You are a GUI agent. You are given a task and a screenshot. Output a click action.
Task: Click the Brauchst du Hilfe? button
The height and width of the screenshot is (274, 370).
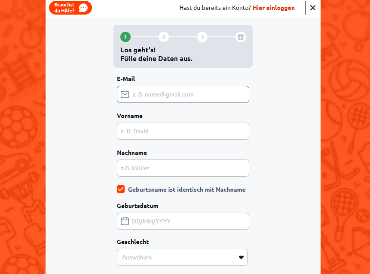tap(70, 8)
